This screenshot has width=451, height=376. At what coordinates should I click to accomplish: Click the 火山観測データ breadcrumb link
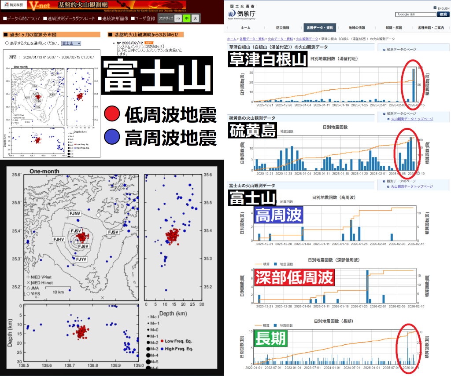point(307,39)
